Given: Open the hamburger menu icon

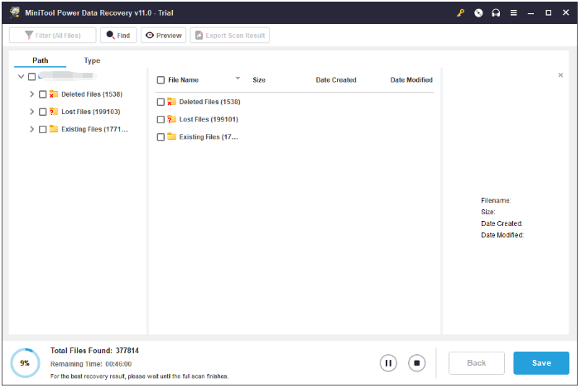Looking at the screenshot, I should 514,13.
